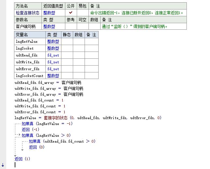Select variable name lngSocketCount
210x169 pixels.
(x=29, y=76)
